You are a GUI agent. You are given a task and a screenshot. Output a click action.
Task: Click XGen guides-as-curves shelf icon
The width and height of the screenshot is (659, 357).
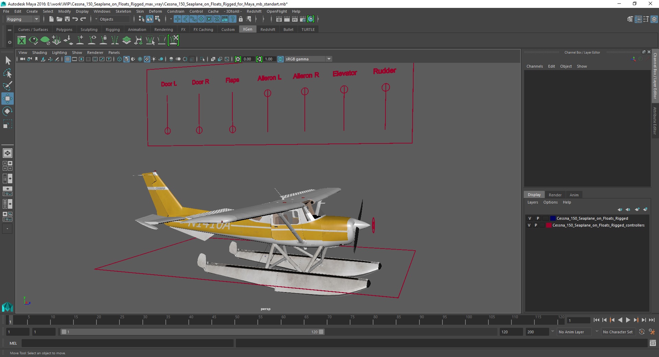pos(138,41)
